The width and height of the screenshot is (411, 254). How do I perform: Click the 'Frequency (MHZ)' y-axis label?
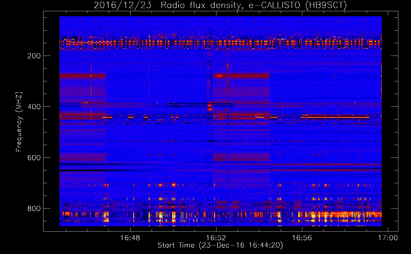19,122
